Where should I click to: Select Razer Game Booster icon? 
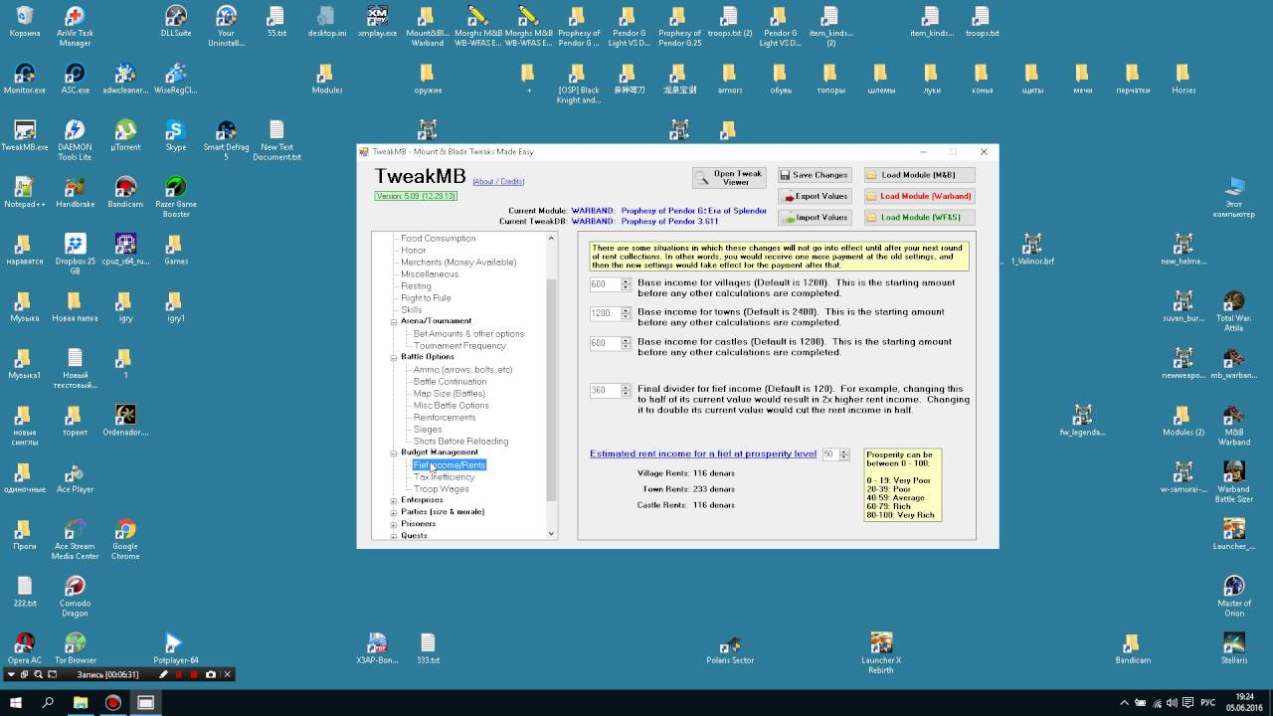point(176,197)
